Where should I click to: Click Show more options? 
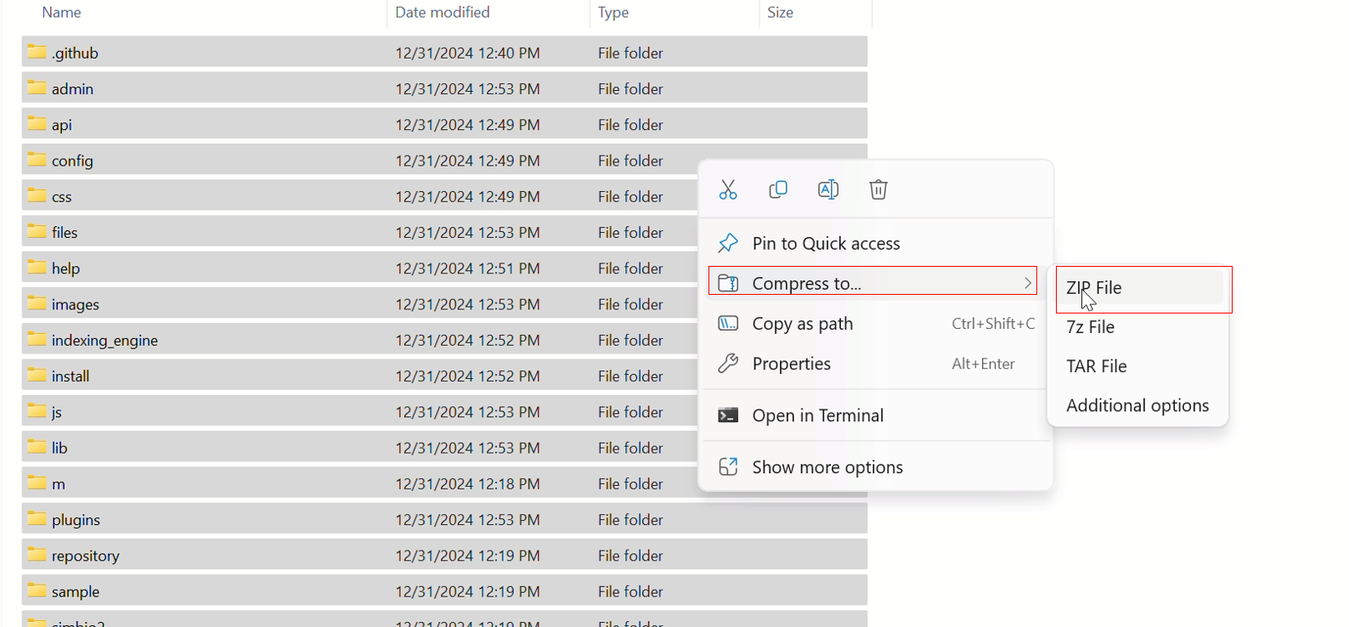[x=827, y=466]
